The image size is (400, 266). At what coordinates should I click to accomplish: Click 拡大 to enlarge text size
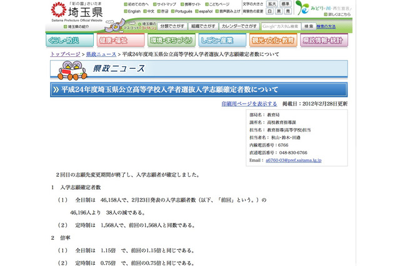coord(272,4)
